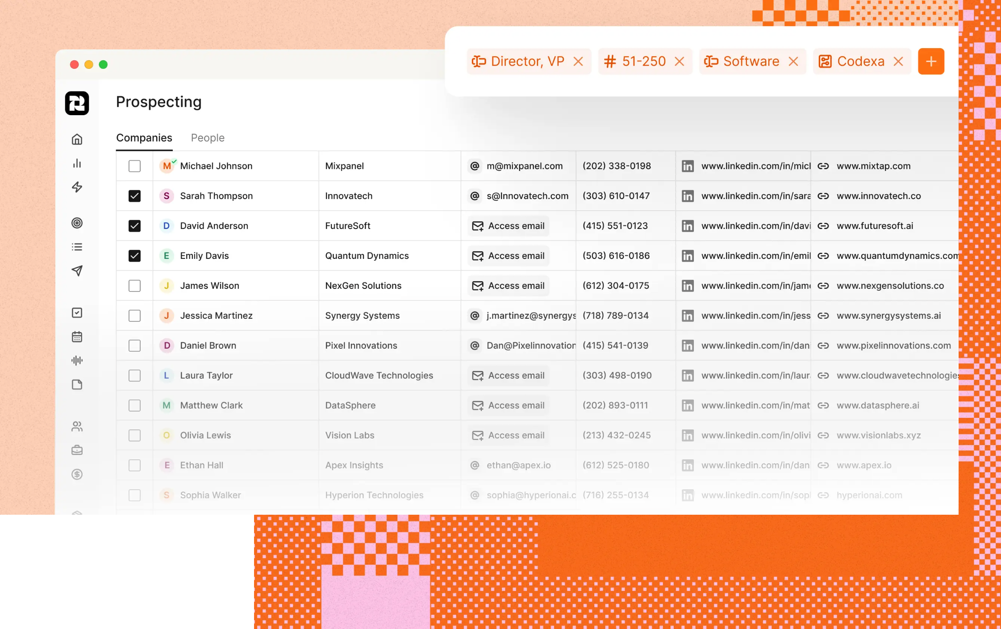Click the name Jessica Martinez
Screen dimensions: 1001x629
[216, 316]
